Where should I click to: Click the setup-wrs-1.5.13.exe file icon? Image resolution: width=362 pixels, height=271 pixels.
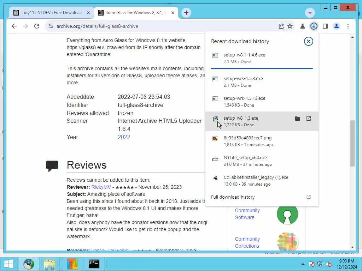point(215,99)
